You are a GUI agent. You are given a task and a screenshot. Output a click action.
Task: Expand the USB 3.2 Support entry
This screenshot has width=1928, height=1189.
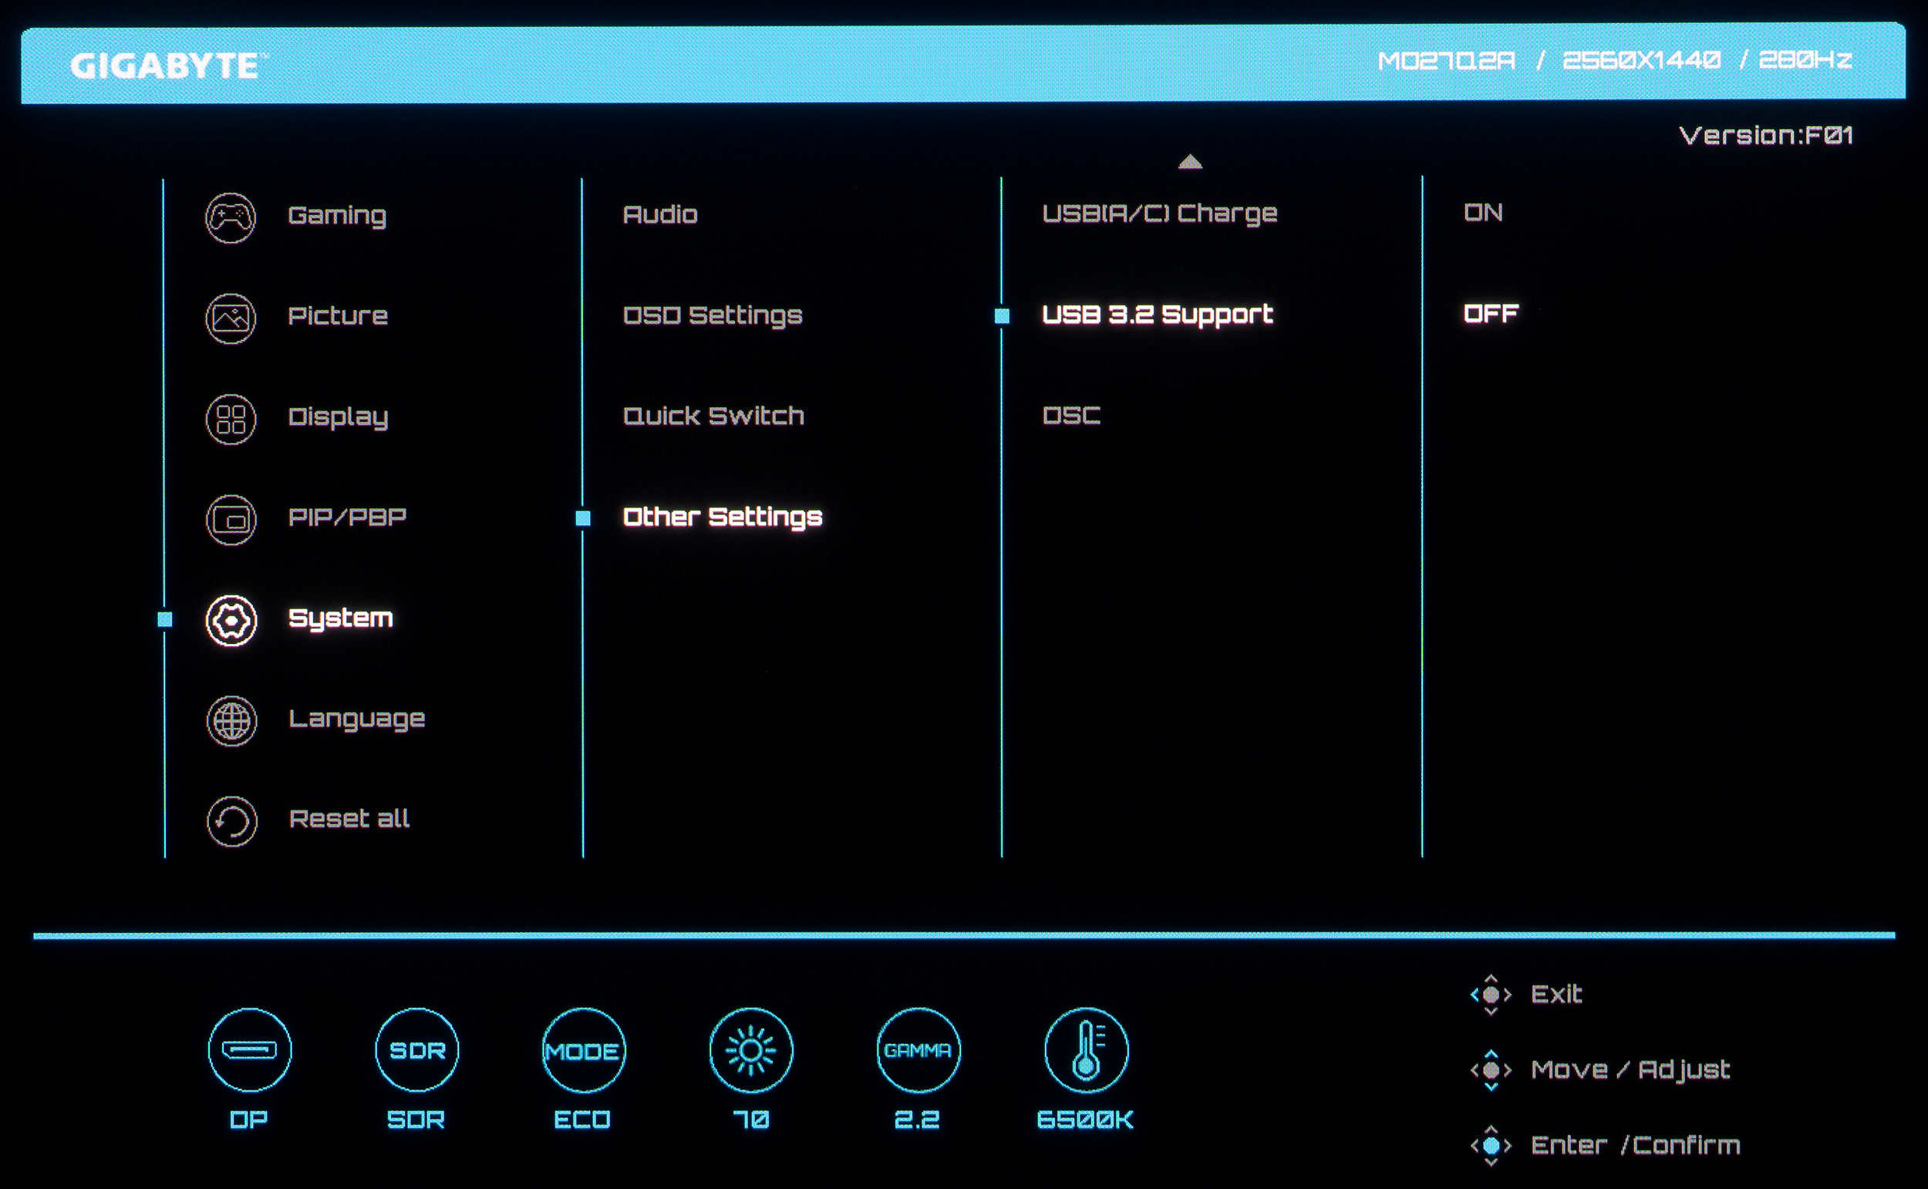tap(1157, 315)
